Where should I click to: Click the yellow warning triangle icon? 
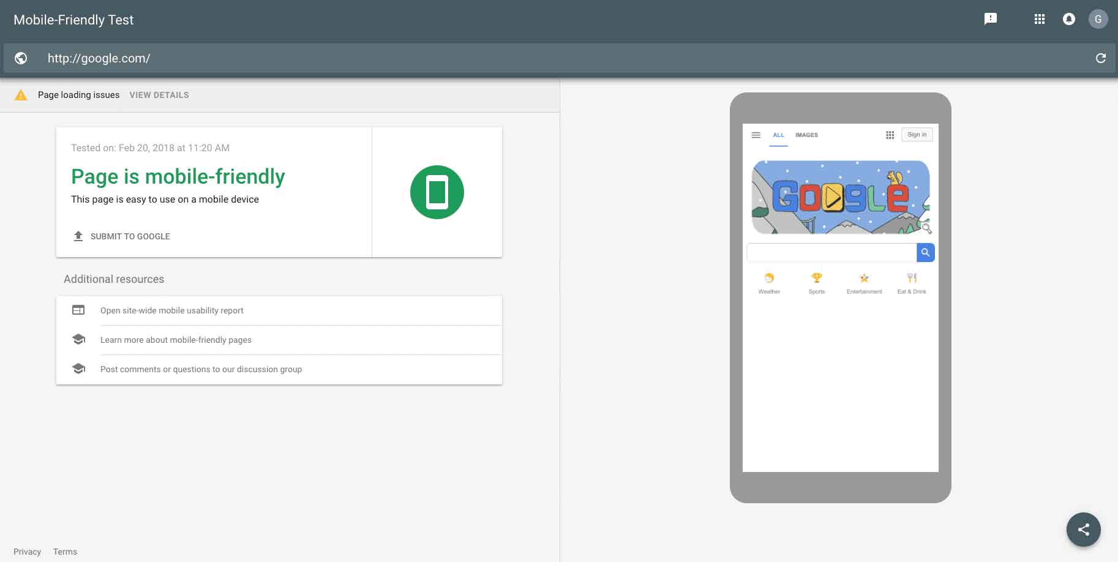(x=21, y=95)
